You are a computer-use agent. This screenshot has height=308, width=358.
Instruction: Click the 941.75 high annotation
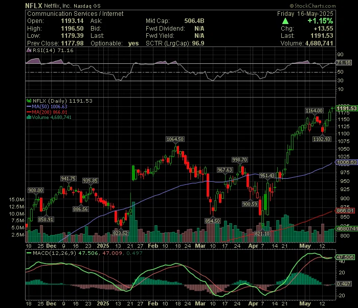pos(68,178)
